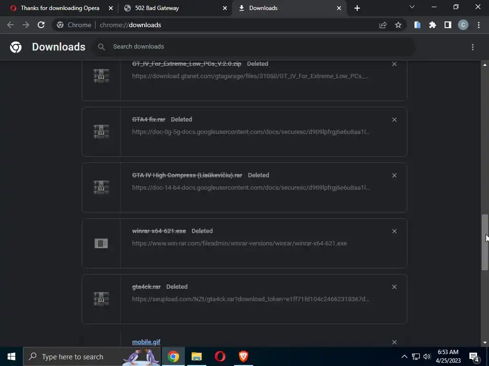Switch to 'Thanks for downloading Opera' tab
This screenshot has width=489, height=366.
(x=60, y=8)
